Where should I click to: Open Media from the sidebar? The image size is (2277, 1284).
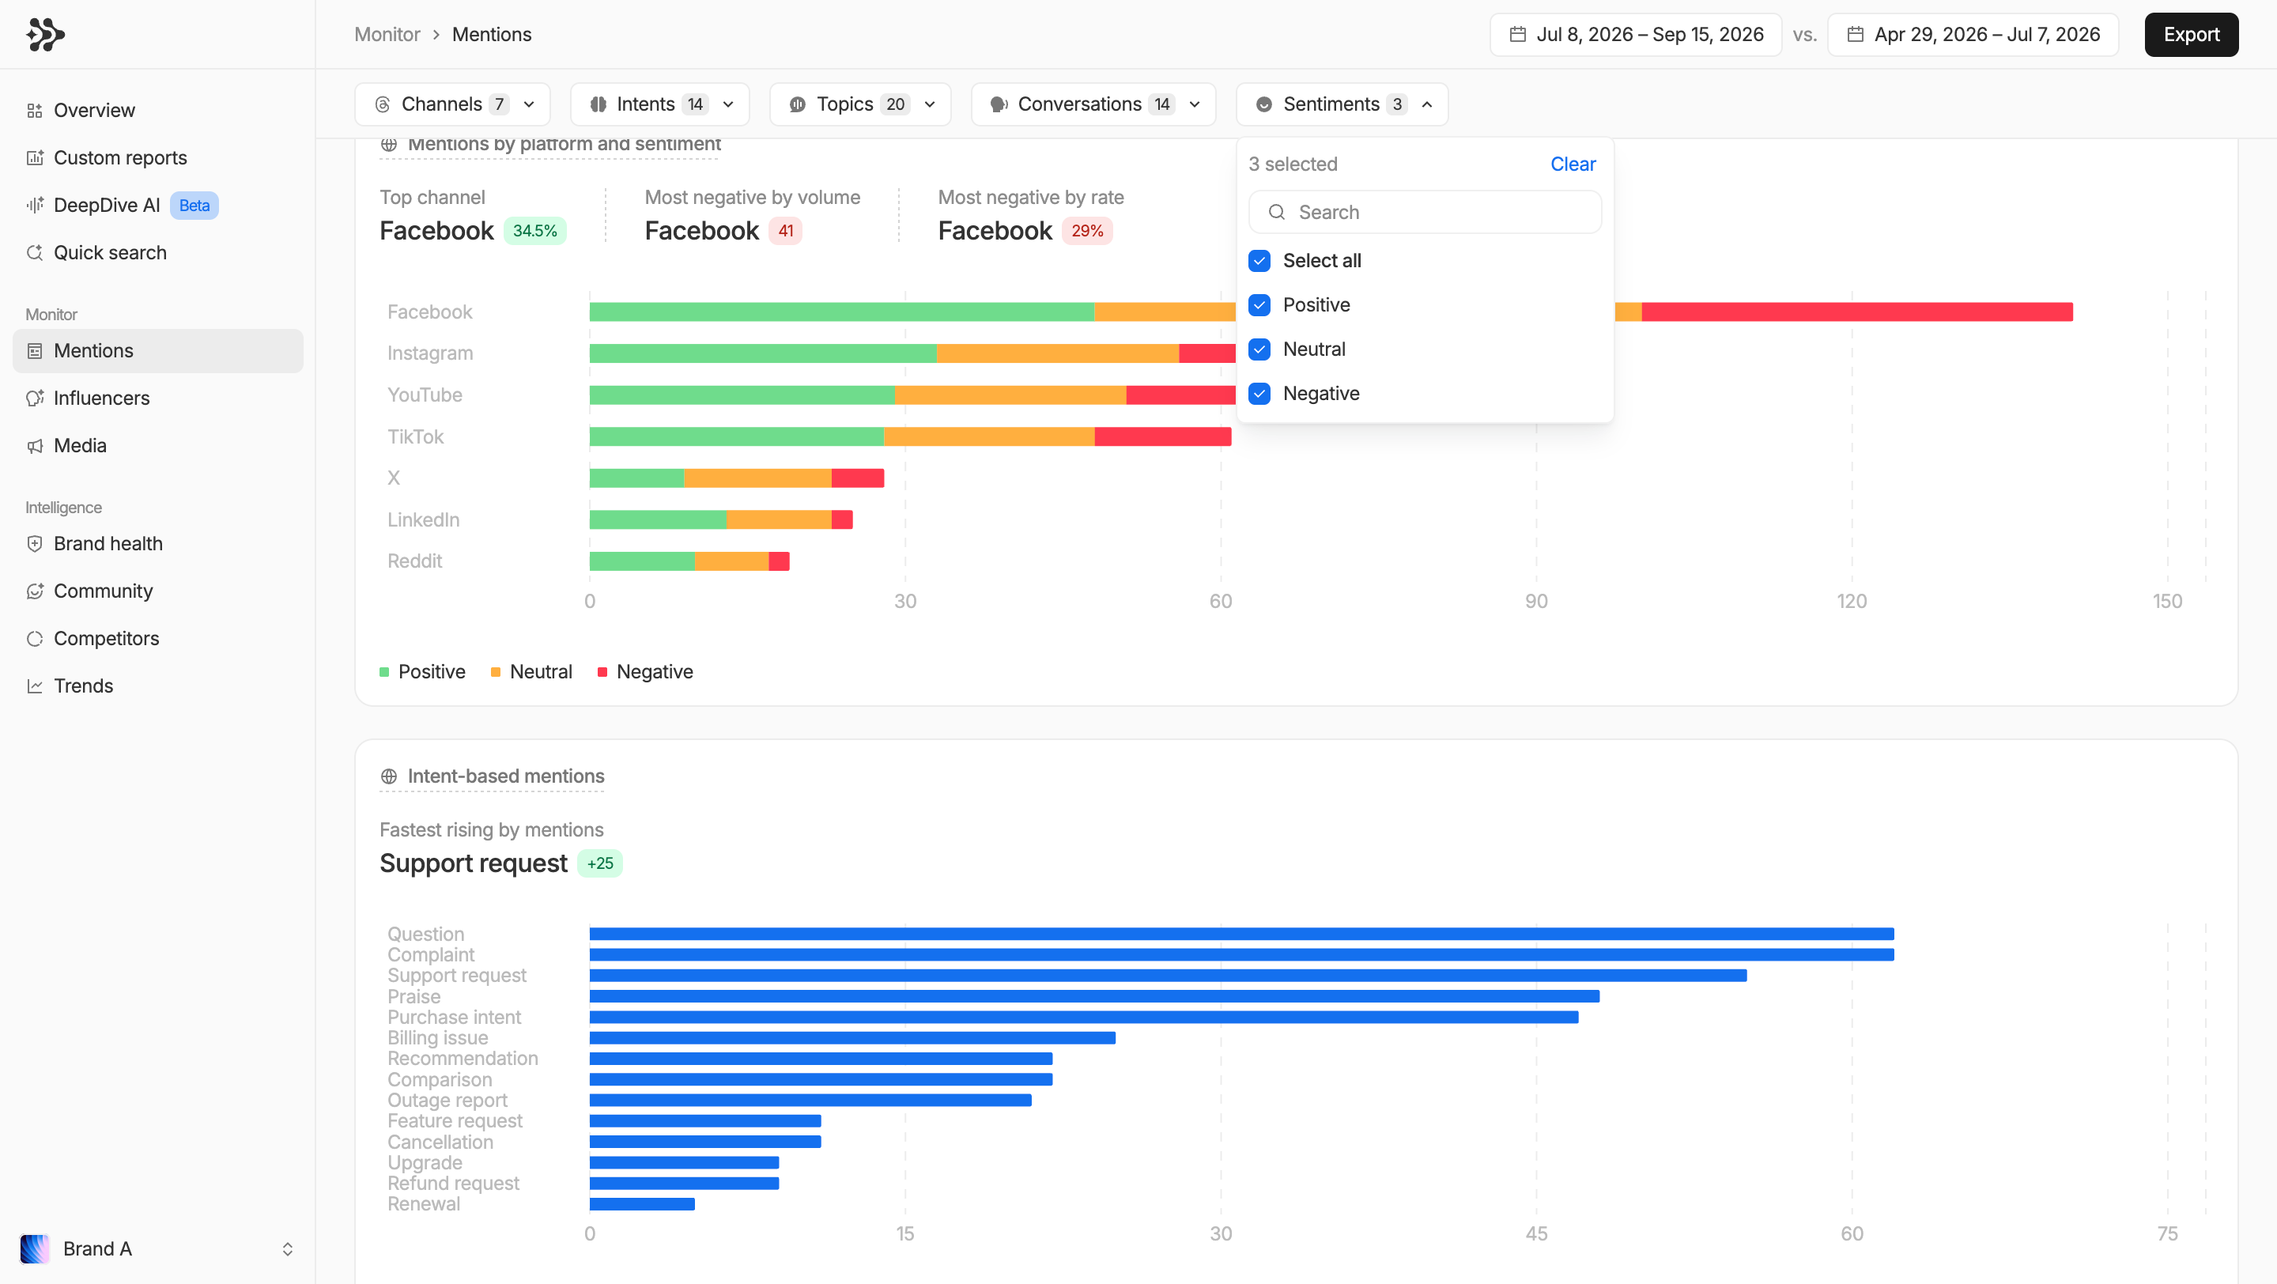tap(158, 445)
